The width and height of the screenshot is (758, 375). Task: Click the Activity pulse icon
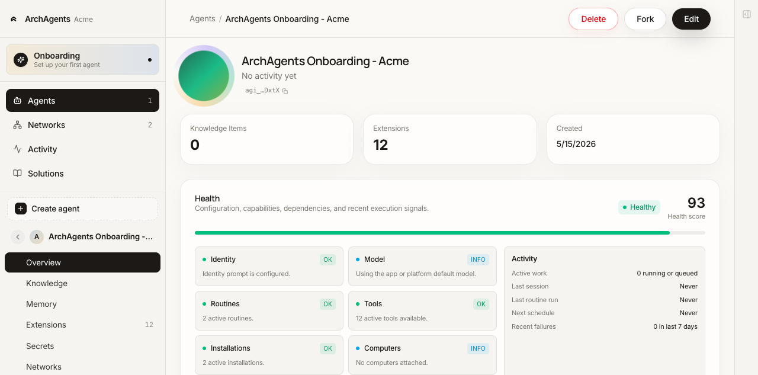[x=17, y=149]
